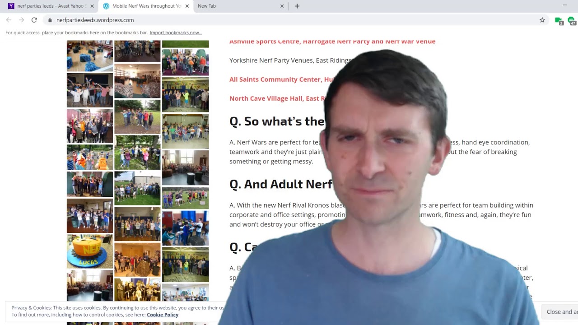The width and height of the screenshot is (578, 325).
Task: Open North Cave Village Hall link
Action: (x=277, y=98)
